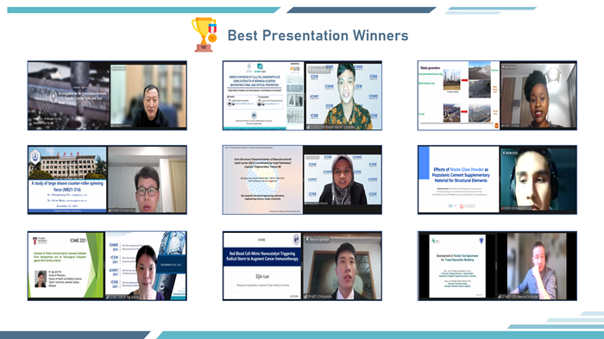Image resolution: width=604 pixels, height=339 pixels.
Task: Open the CNC Spindle Current slide thumbnail
Action: coord(69,96)
